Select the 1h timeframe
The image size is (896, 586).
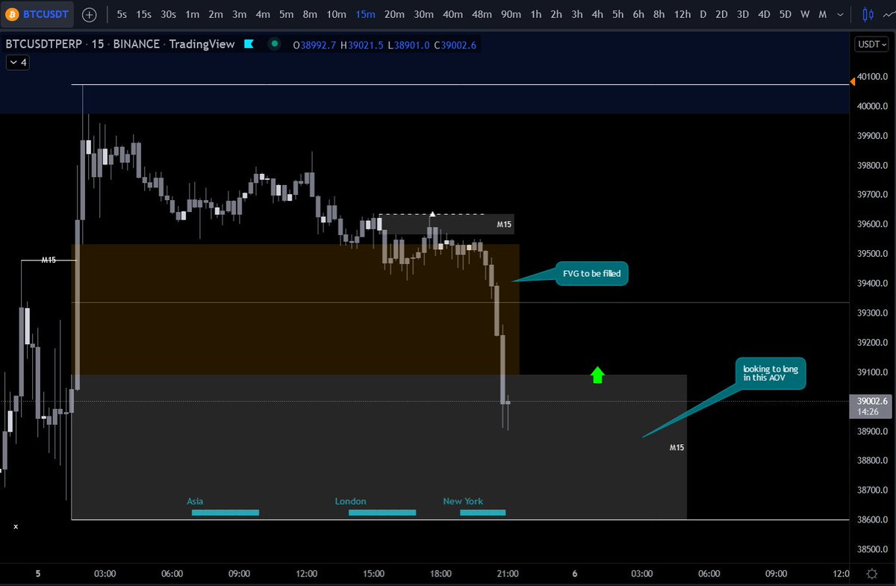(x=536, y=14)
